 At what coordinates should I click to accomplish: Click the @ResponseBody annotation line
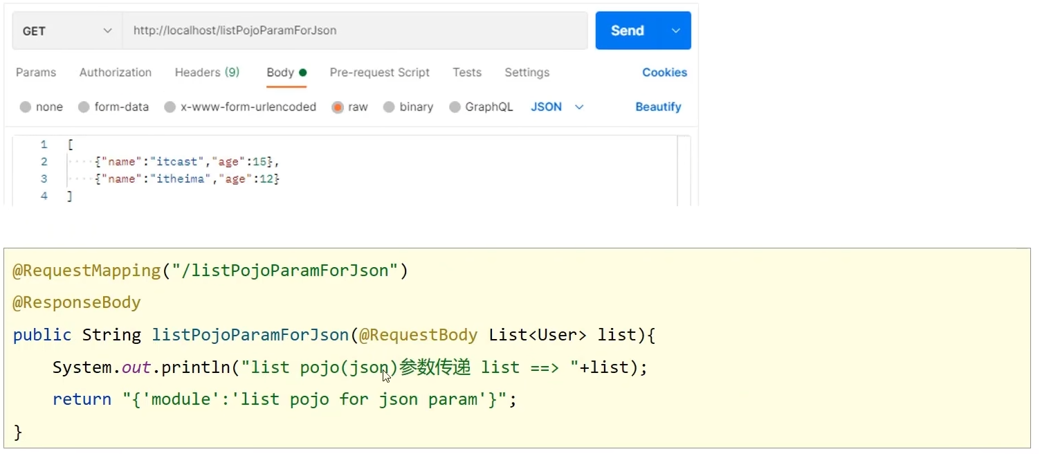coord(77,302)
